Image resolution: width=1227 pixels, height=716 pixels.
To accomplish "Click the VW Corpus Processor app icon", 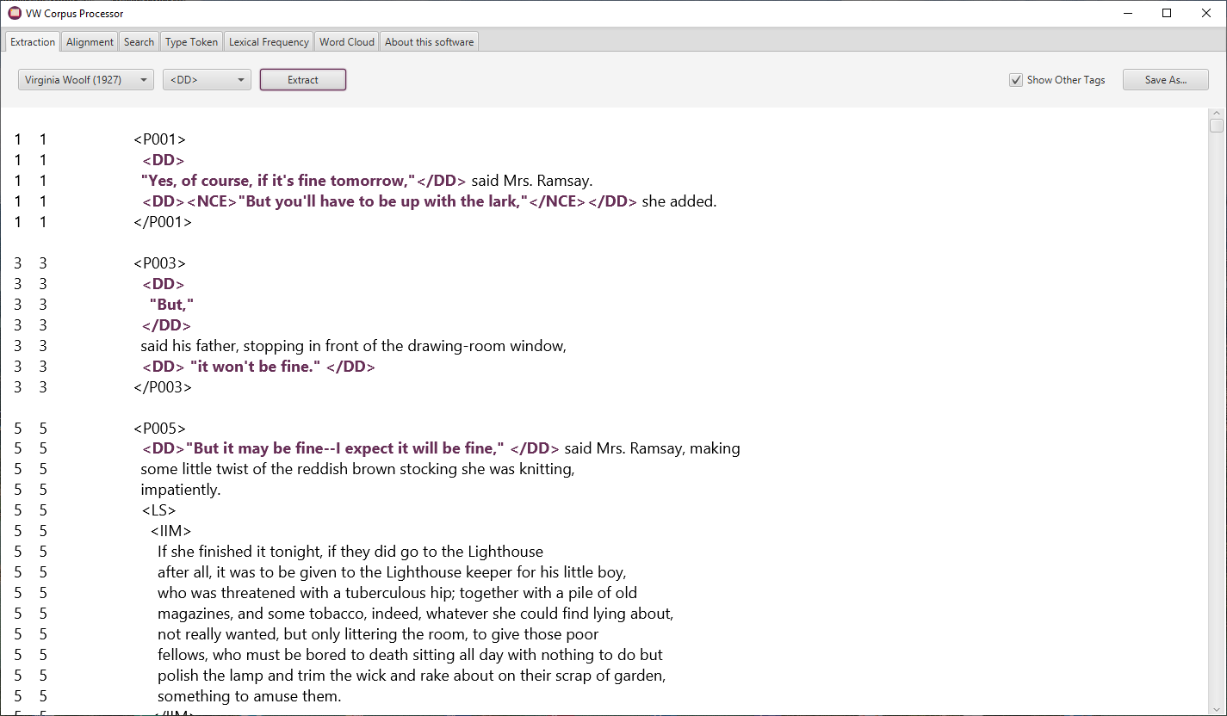I will (x=15, y=13).
